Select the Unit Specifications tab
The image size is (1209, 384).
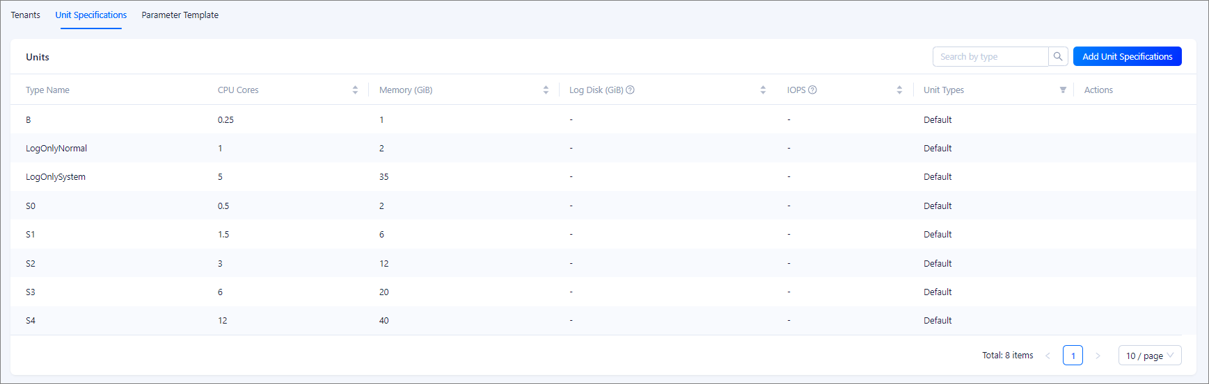pyautogui.click(x=91, y=15)
